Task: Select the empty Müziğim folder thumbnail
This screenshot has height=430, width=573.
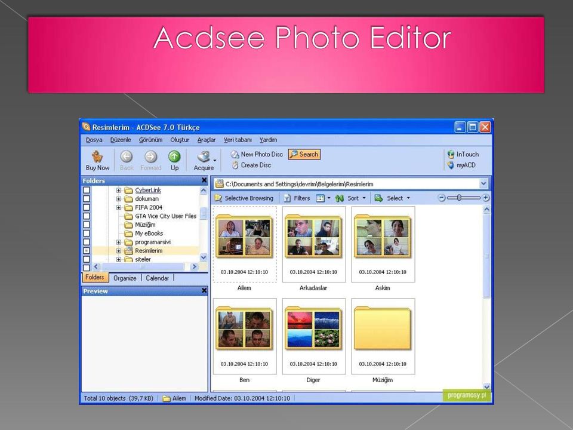Action: tap(383, 336)
